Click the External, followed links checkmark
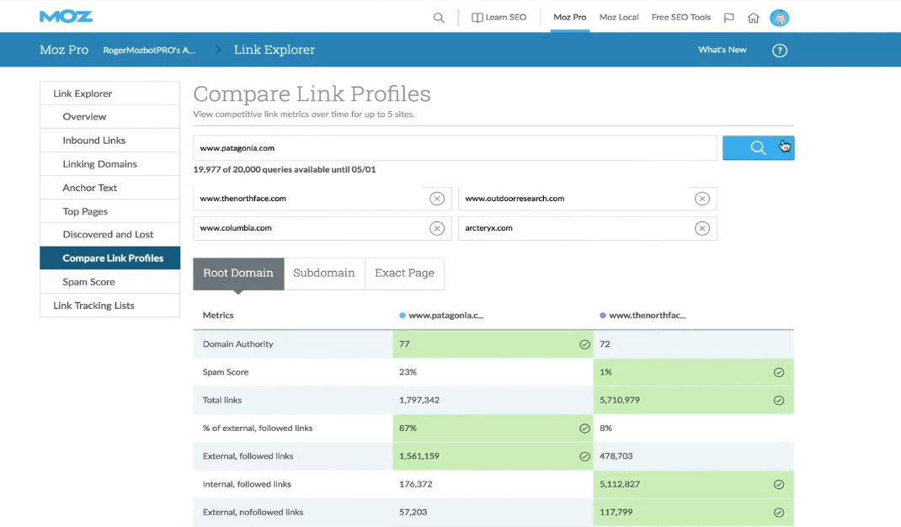Viewport: 901px width, 527px height. tap(584, 456)
